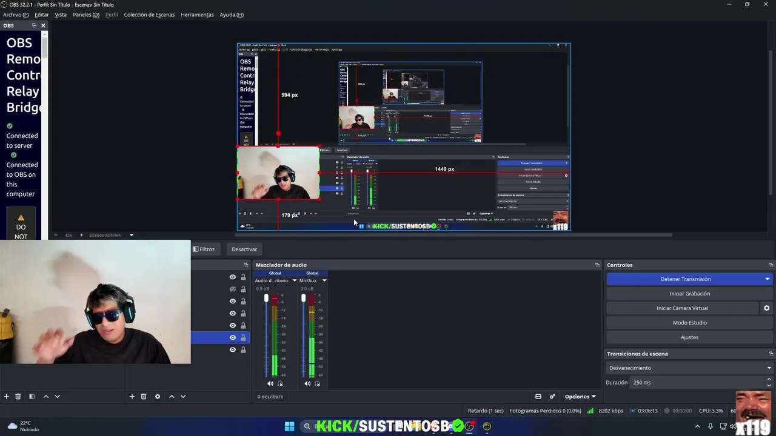Open the Vista menu
The height and width of the screenshot is (436, 776).
coord(61,15)
